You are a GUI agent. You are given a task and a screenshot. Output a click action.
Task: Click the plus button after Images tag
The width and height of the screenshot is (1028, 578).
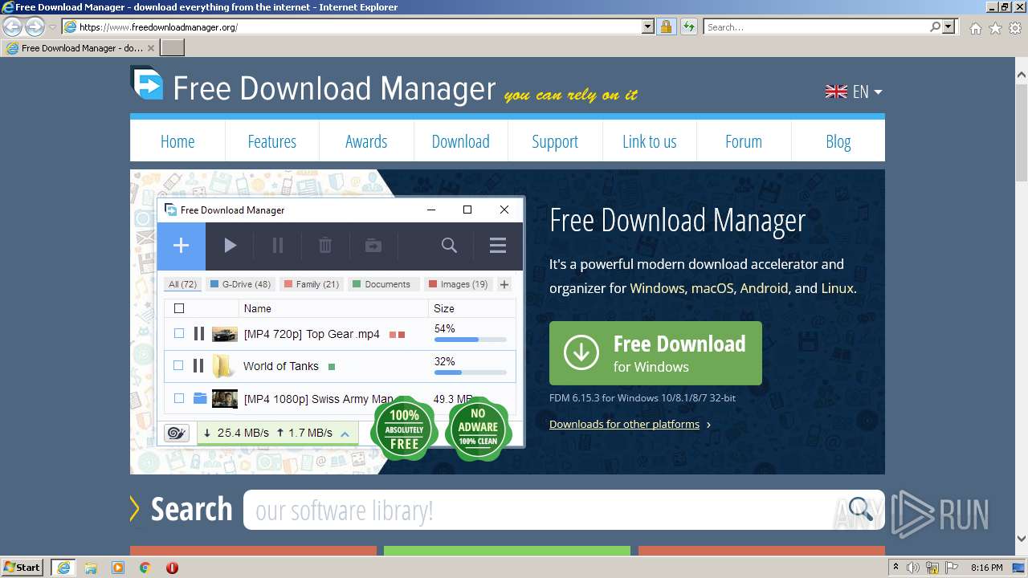(504, 284)
